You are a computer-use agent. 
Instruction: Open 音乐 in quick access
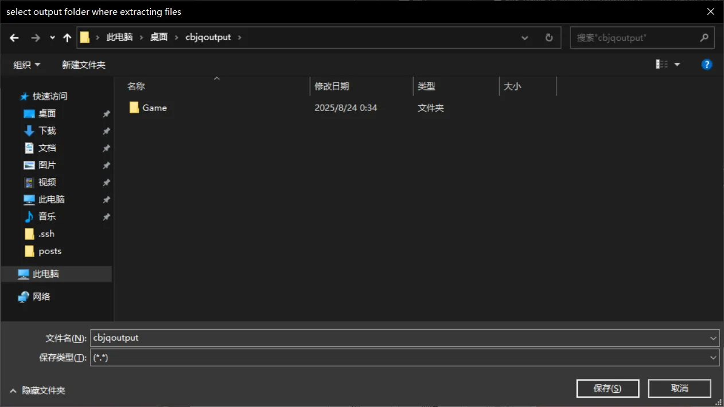[x=47, y=216]
